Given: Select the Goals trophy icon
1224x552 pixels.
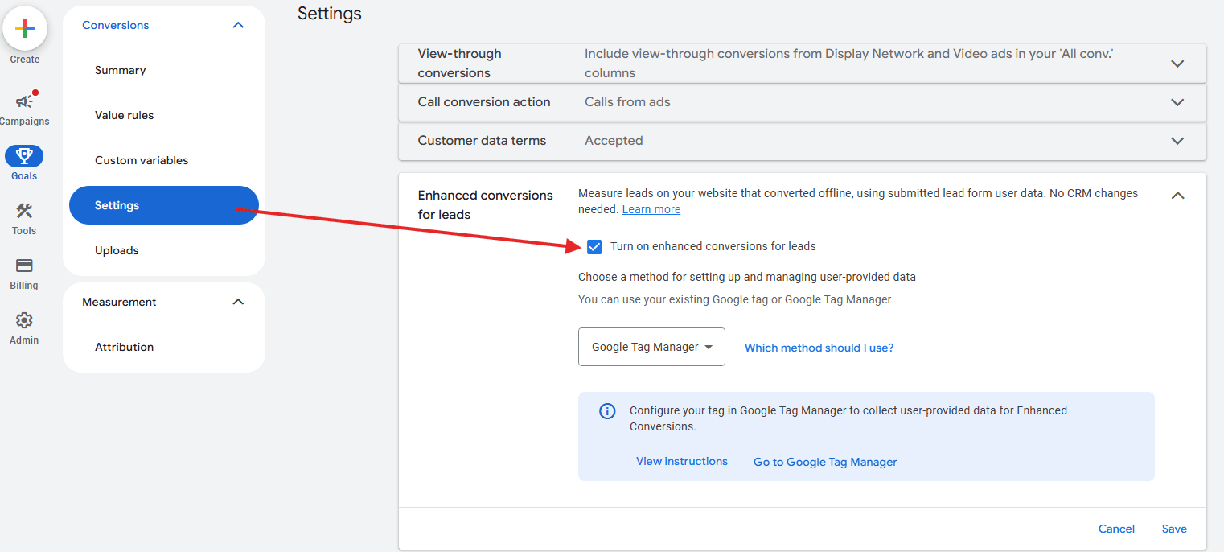Looking at the screenshot, I should coord(24,156).
